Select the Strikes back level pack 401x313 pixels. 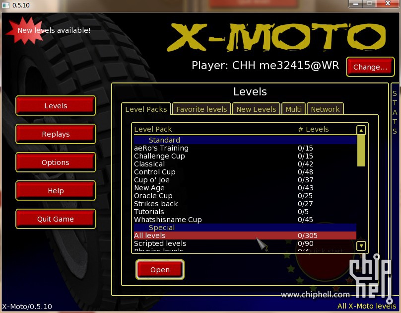point(245,204)
